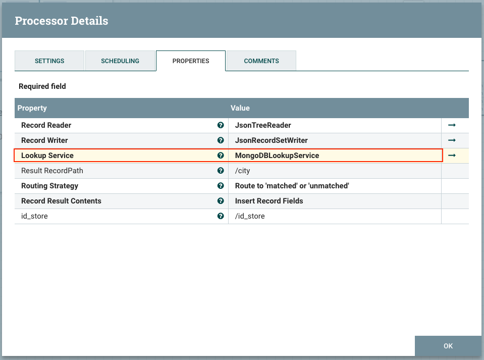The width and height of the screenshot is (484, 360).
Task: Click the JsonTreeReader value cell
Action: pyautogui.click(x=335, y=125)
